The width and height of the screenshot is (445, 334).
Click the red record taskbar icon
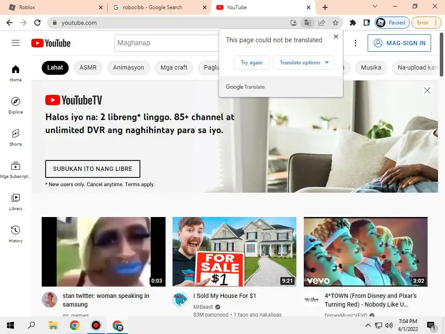[x=96, y=325]
